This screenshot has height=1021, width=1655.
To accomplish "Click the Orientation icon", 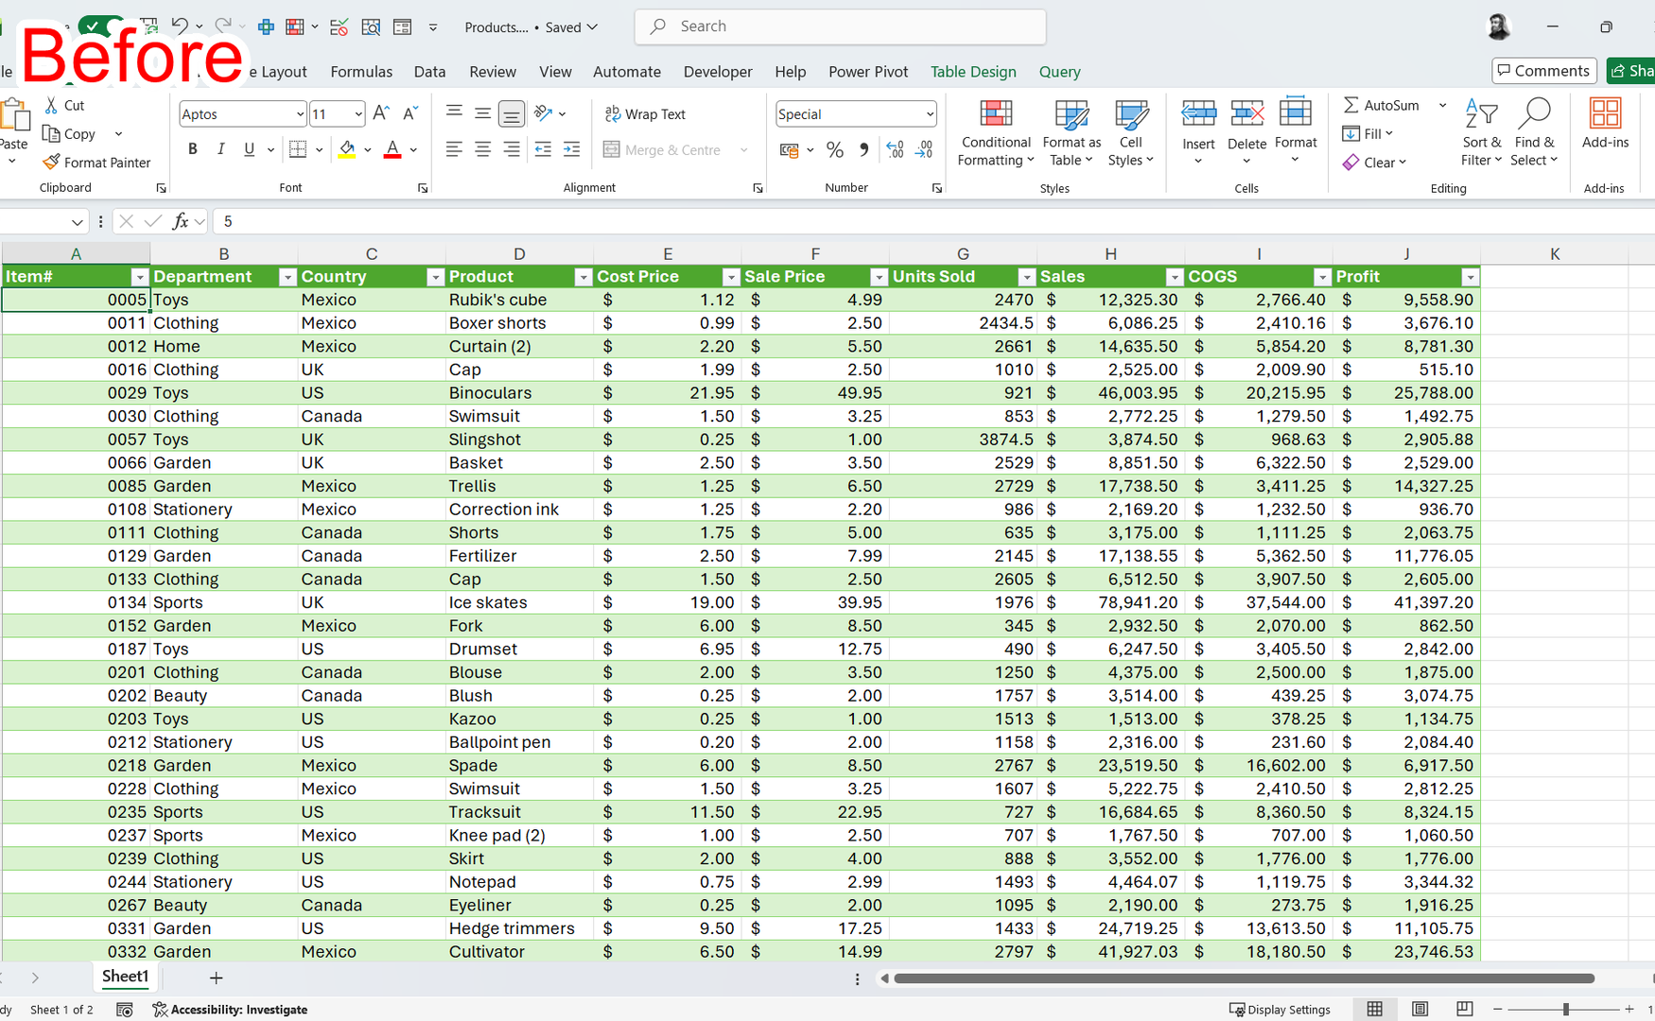I will pyautogui.click(x=543, y=113).
